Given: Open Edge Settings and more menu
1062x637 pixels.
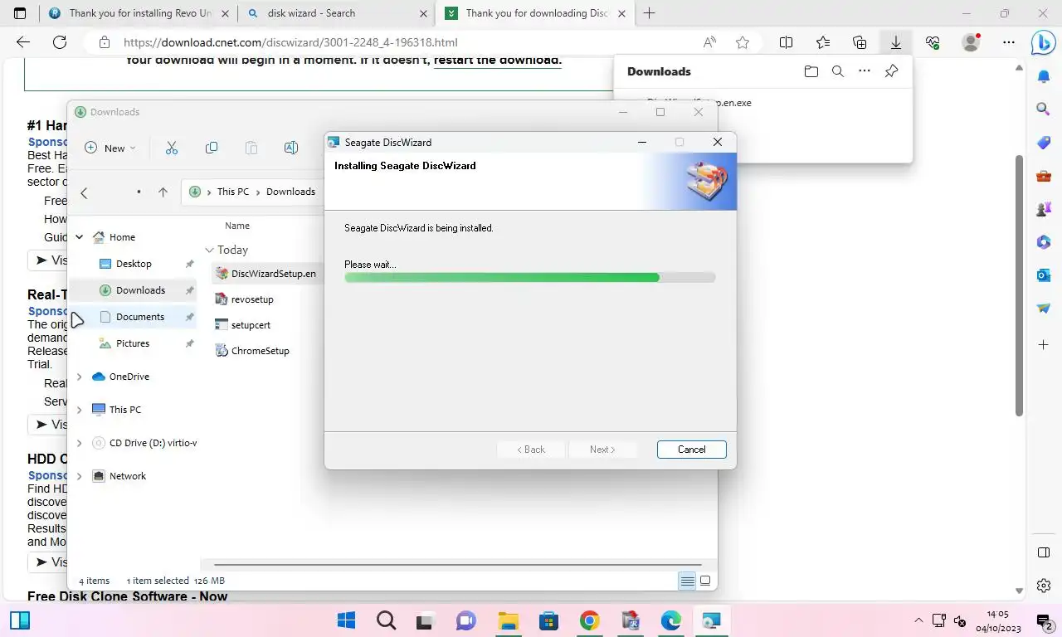Looking at the screenshot, I should pyautogui.click(x=1008, y=42).
